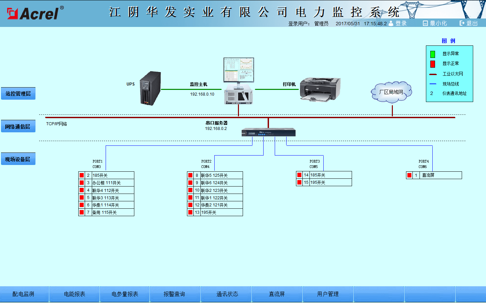Open the 电能报表 tab
486x303 pixels.
(75, 294)
